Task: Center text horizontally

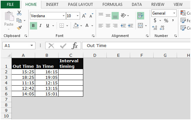Action: coord(108,26)
